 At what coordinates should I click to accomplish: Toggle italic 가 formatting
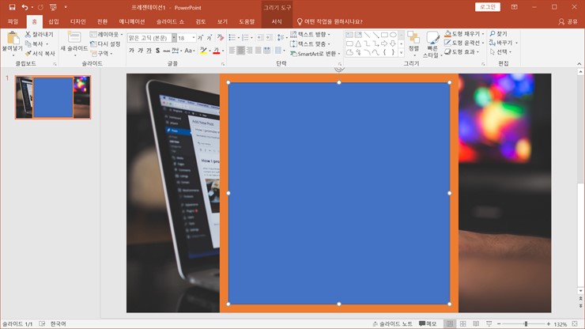pos(140,51)
